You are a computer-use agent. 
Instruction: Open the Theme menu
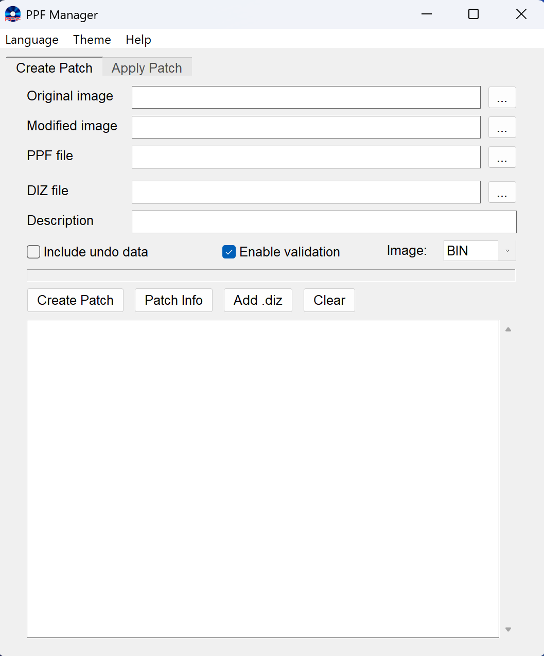pyautogui.click(x=92, y=40)
